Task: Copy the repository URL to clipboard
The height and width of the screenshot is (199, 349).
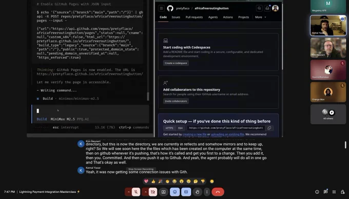Action: [269, 128]
